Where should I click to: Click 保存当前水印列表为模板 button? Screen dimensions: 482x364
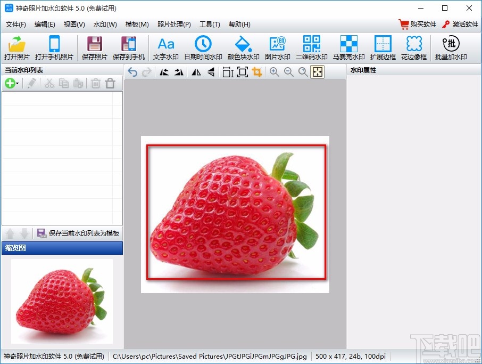pos(78,233)
